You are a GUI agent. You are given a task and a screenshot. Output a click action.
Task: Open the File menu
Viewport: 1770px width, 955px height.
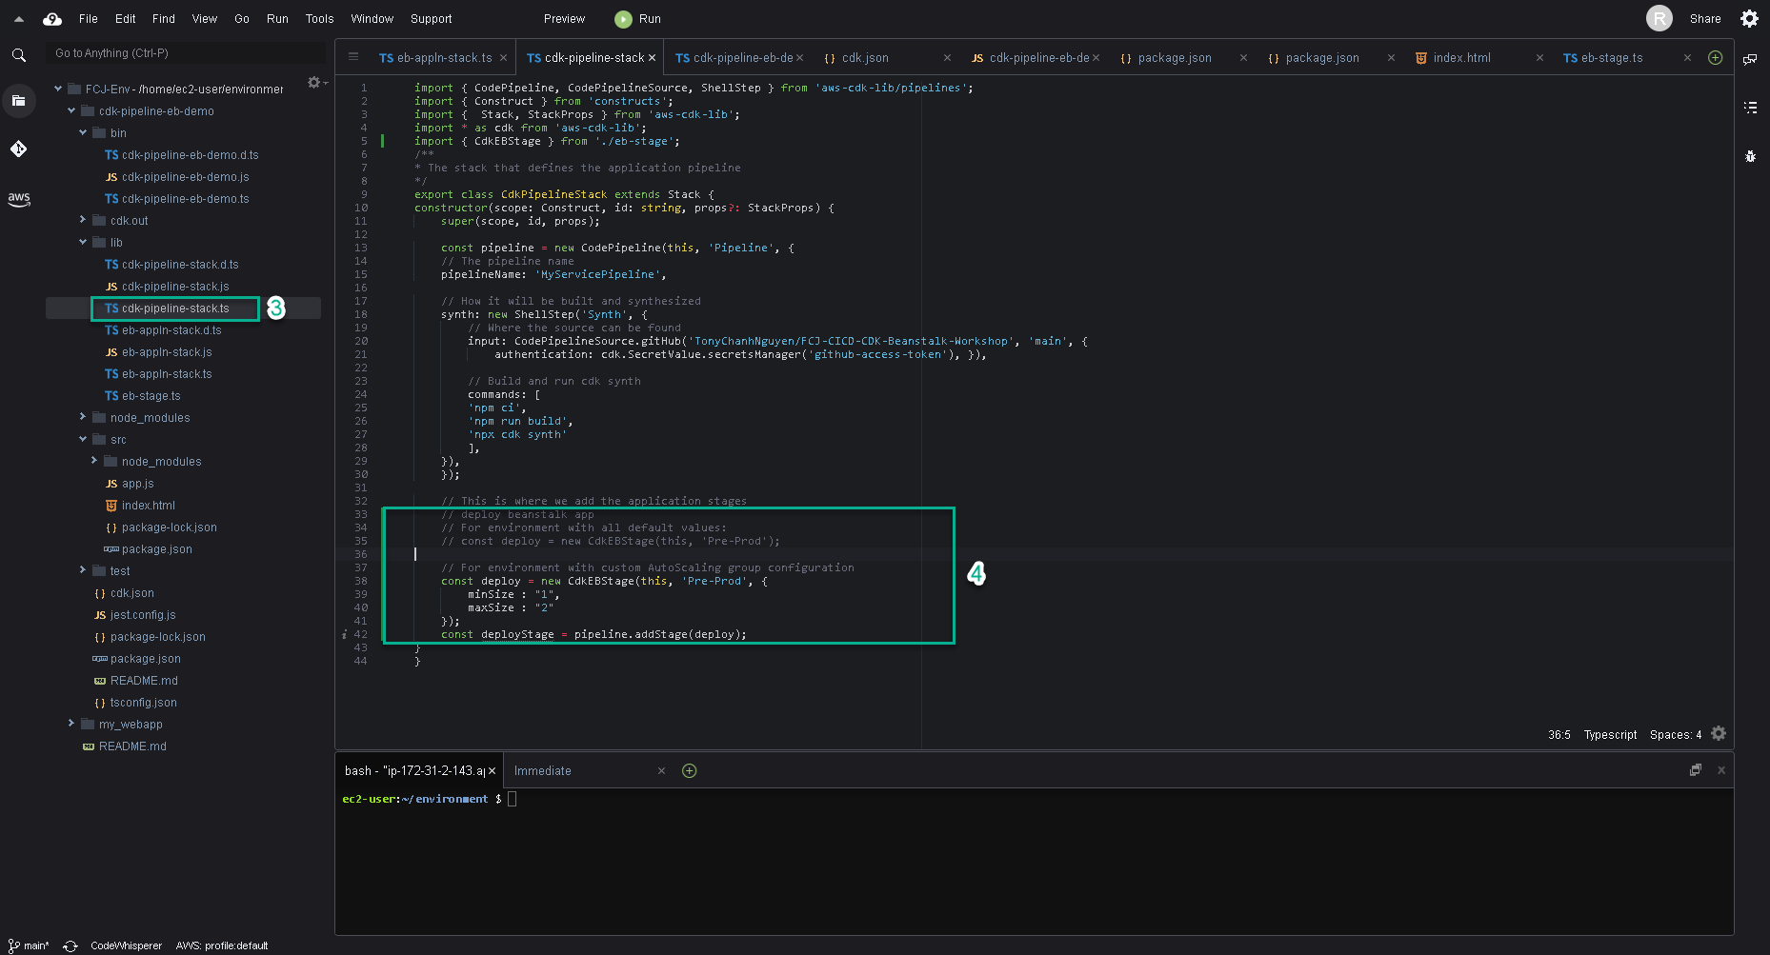pyautogui.click(x=89, y=18)
